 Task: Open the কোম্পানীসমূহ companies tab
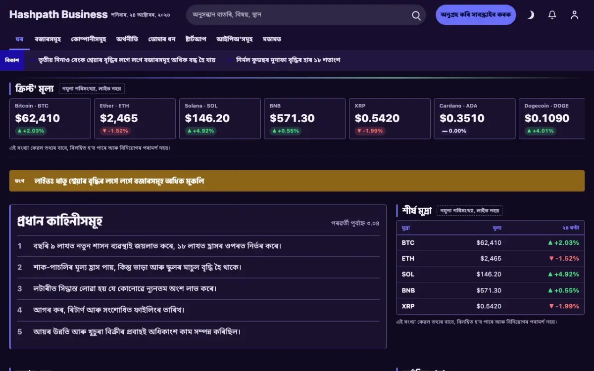[89, 39]
